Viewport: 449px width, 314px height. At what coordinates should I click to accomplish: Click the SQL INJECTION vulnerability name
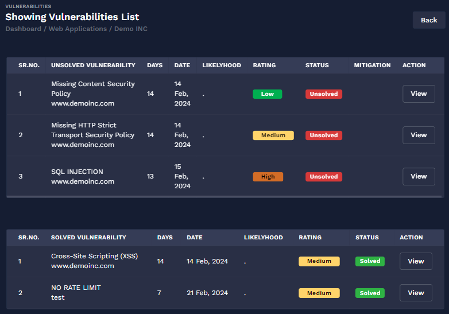click(77, 172)
